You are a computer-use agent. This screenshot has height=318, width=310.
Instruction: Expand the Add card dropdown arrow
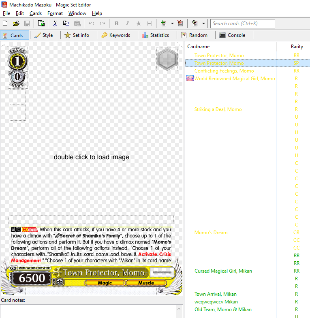172,23
